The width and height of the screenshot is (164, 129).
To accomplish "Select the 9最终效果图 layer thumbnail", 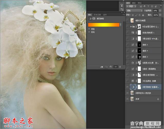I will (132, 20).
